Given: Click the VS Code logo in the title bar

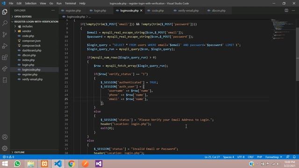Looking at the screenshot, I should click(x=4, y=3).
